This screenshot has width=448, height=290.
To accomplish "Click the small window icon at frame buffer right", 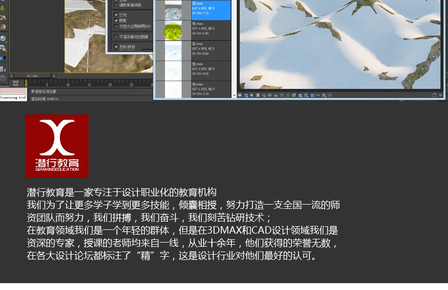I will [434, 95].
